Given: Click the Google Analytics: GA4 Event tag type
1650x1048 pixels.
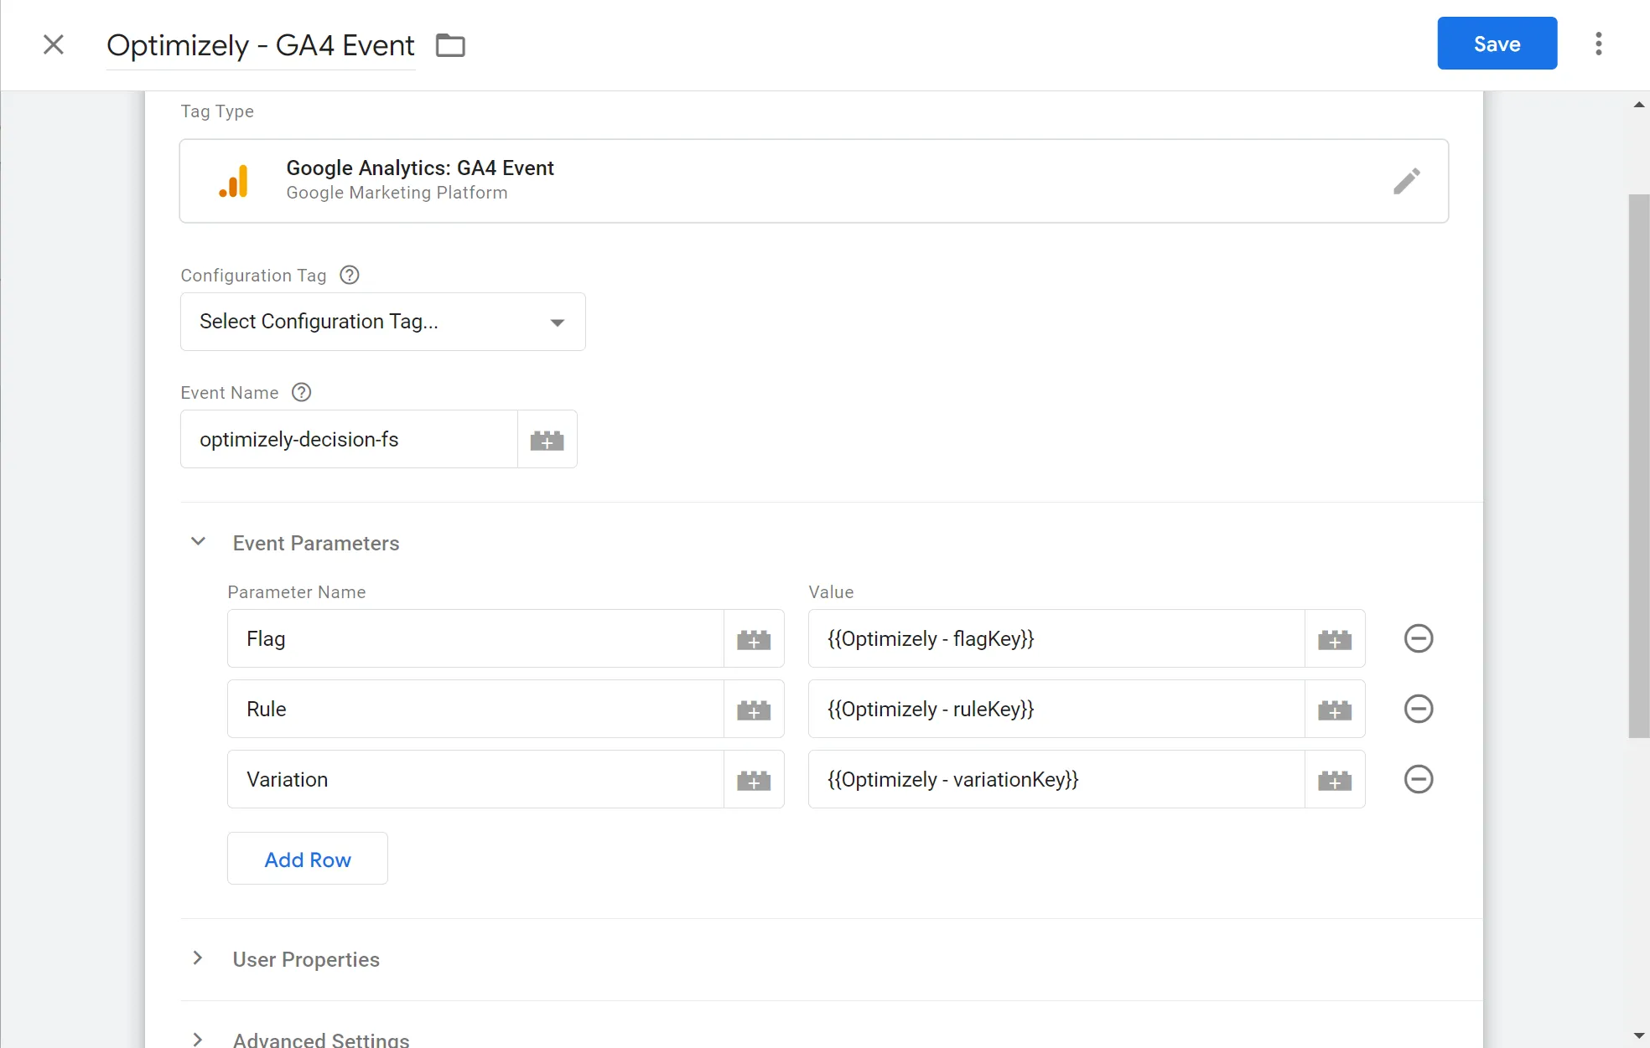Looking at the screenshot, I should [x=814, y=181].
